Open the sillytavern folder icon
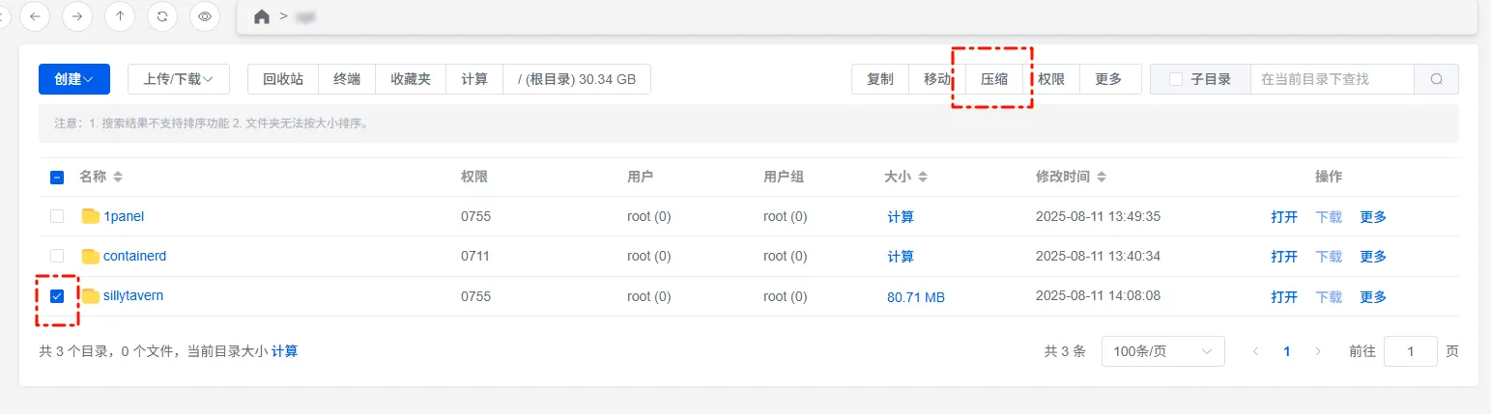 tap(91, 295)
